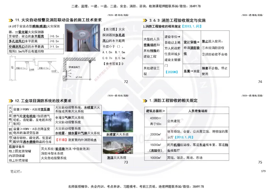Click the page number 179
The height and width of the screenshot is (192, 272).
pyautogui.click(x=263, y=171)
